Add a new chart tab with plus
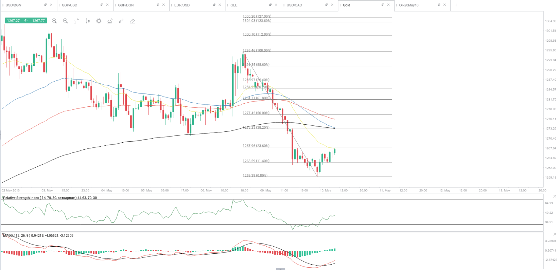The image size is (560, 270). coord(456,5)
